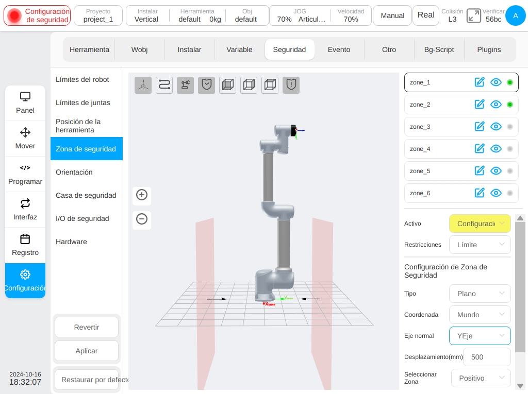Edit zone_3 with the pencil icon

(480, 127)
